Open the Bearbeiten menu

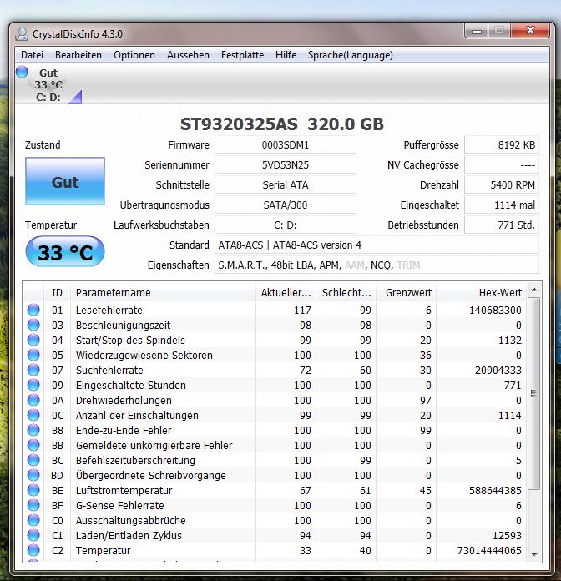pyautogui.click(x=78, y=55)
